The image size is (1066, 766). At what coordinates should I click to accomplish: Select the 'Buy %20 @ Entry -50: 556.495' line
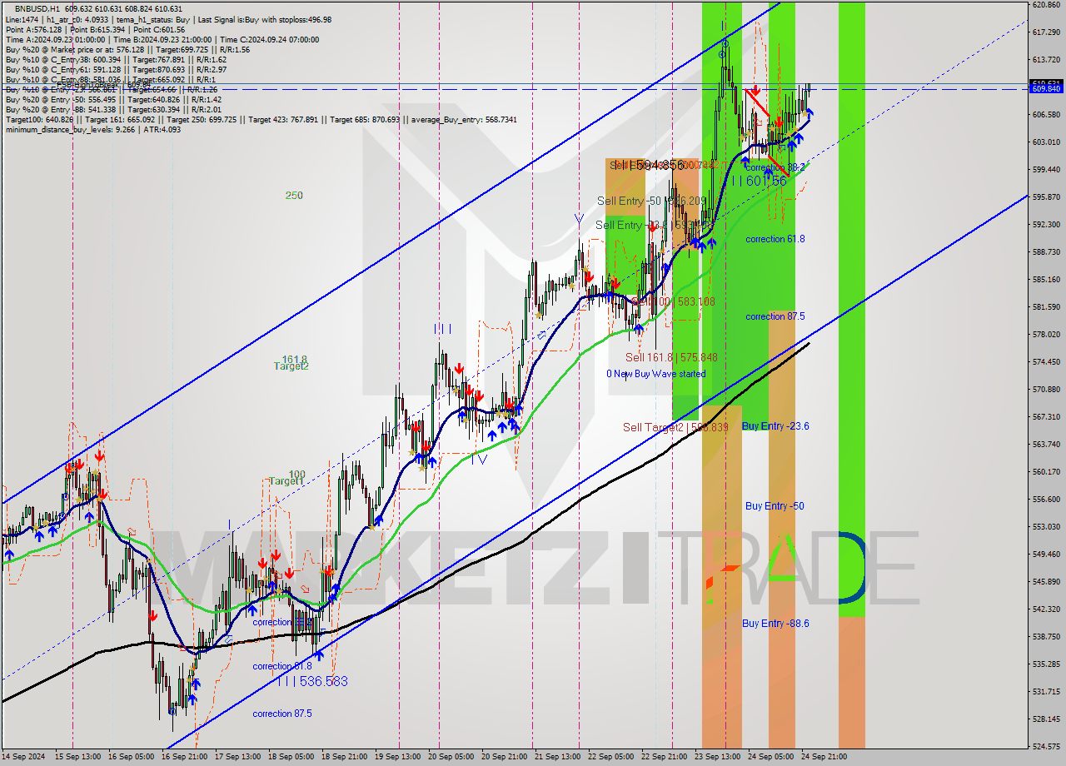tap(114, 99)
